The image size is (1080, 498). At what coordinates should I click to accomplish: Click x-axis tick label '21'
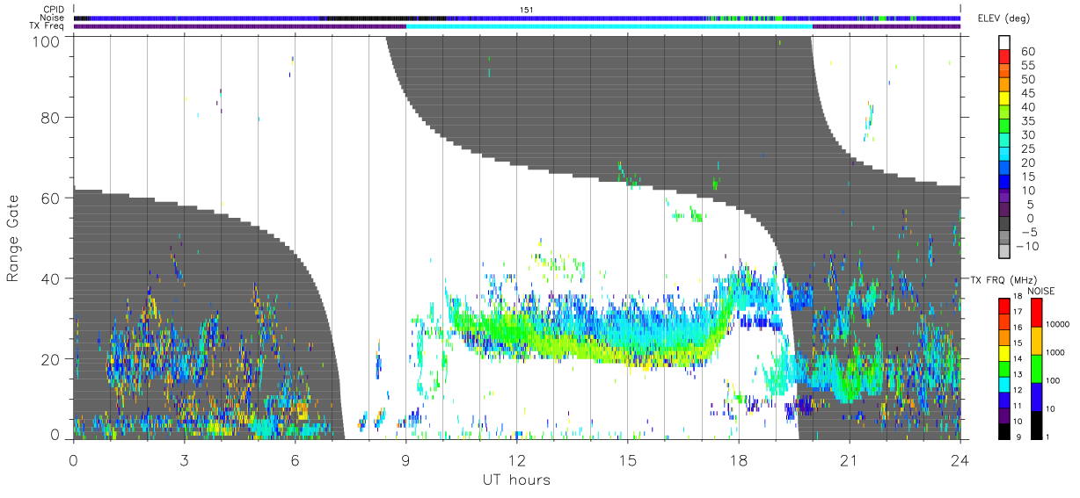click(850, 460)
